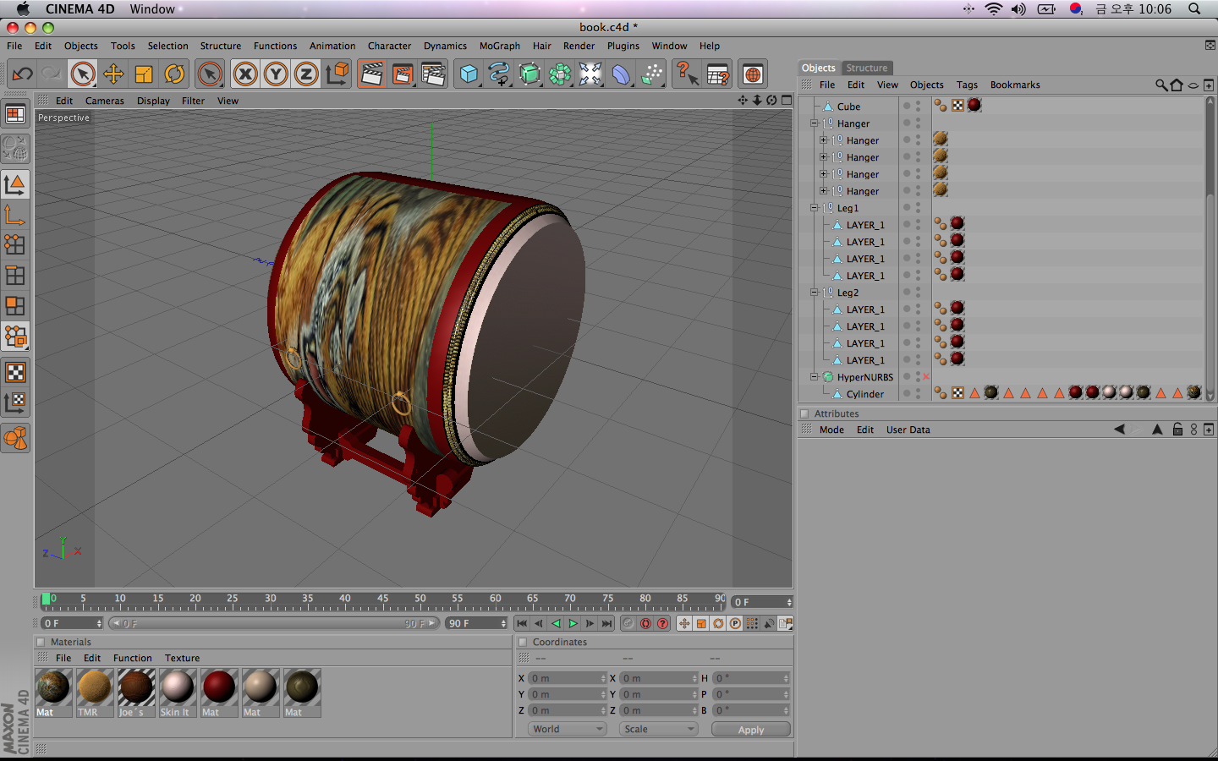This screenshot has width=1218, height=761.
Task: Toggle the X axis lock
Action: (x=245, y=74)
